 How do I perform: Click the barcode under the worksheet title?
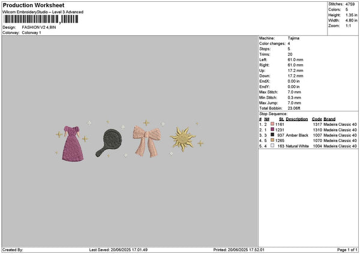[40, 19]
